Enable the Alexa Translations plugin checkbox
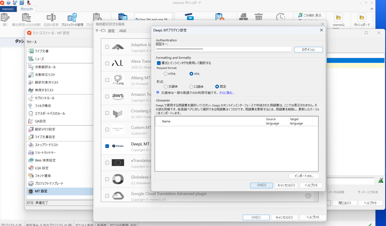This screenshot has width=386, height=226. 107,63
